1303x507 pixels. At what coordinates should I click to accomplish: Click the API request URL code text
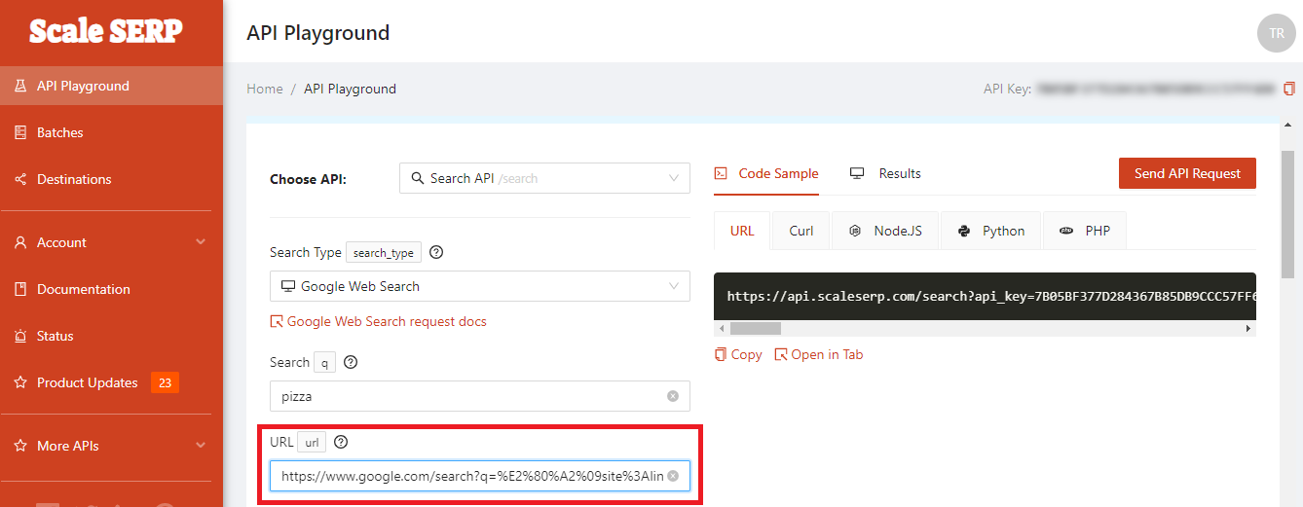pos(991,296)
